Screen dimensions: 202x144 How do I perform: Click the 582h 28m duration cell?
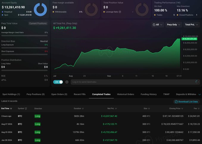pos(79,116)
